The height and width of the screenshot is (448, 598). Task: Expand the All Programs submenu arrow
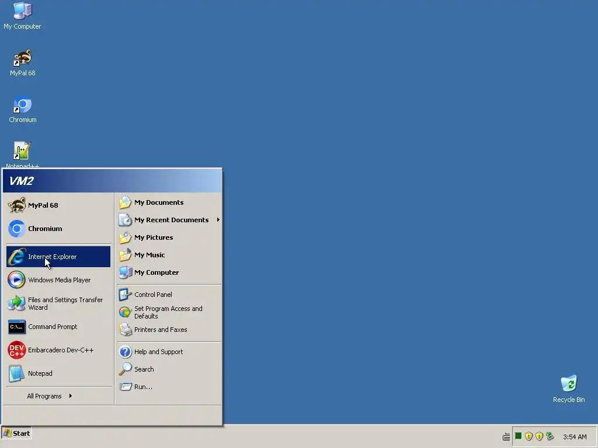71,396
